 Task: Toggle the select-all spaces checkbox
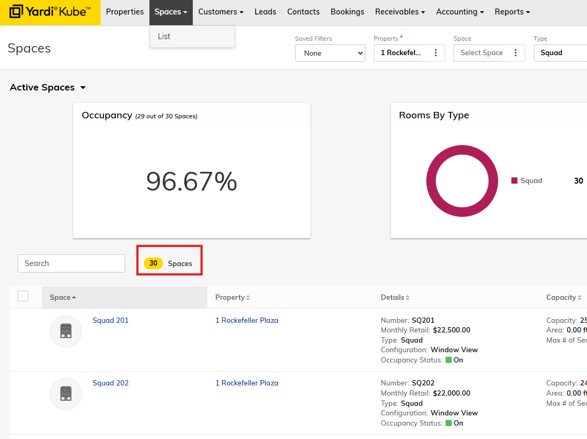23,296
